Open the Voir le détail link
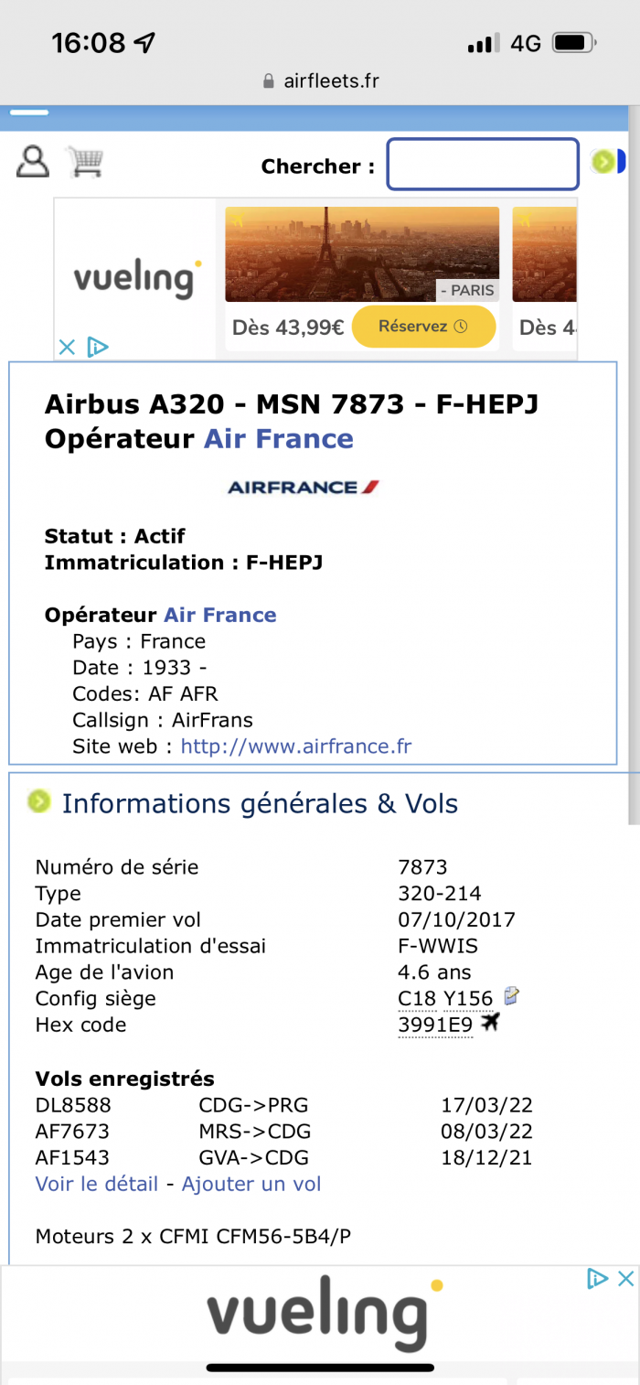Screen dimensions: 640x1385 pyautogui.click(x=98, y=1184)
